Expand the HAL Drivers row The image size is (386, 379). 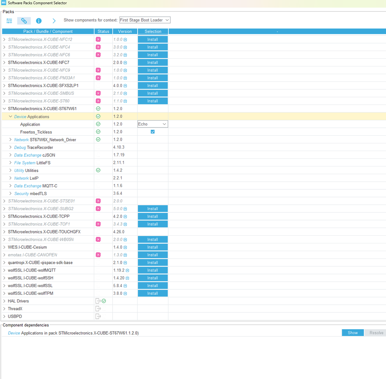click(4, 301)
